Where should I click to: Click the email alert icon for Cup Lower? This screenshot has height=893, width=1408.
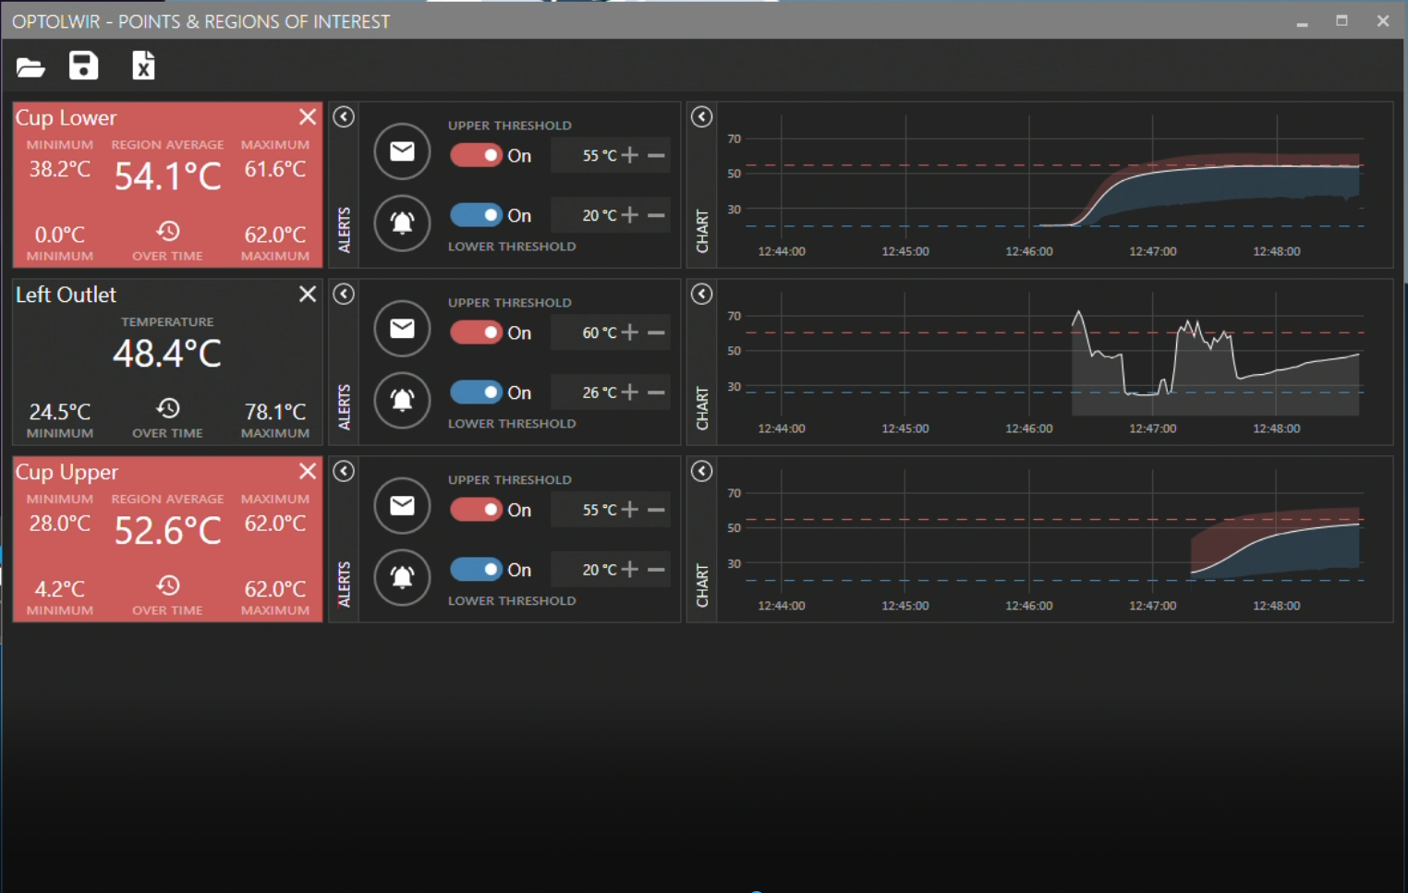coord(402,151)
